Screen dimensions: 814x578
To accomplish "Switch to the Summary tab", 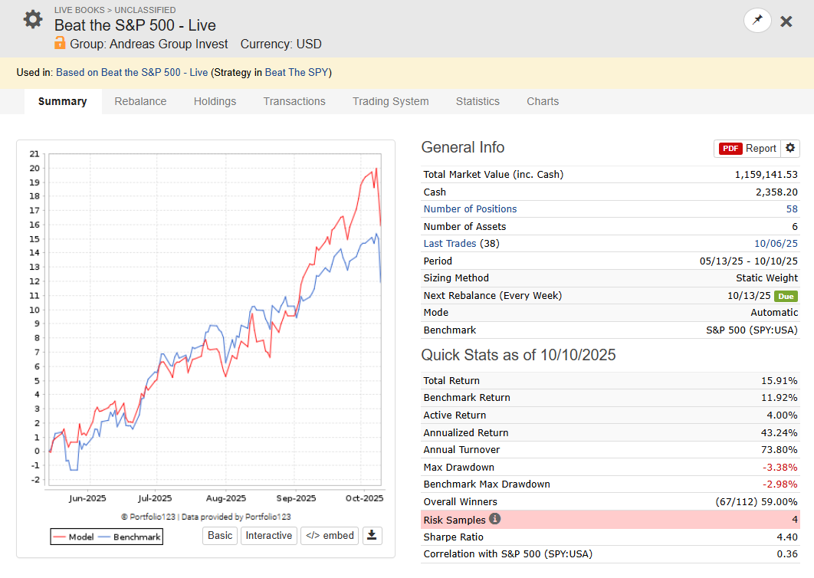I will 62,101.
